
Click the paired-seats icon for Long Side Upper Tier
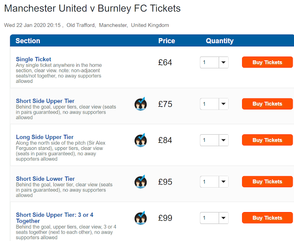point(141,140)
